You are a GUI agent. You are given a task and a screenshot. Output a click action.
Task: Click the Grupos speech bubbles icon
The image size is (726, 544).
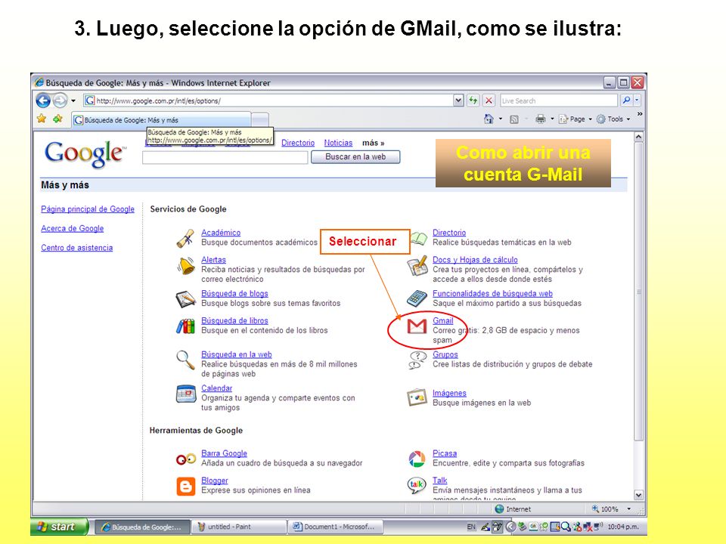pyautogui.click(x=417, y=360)
